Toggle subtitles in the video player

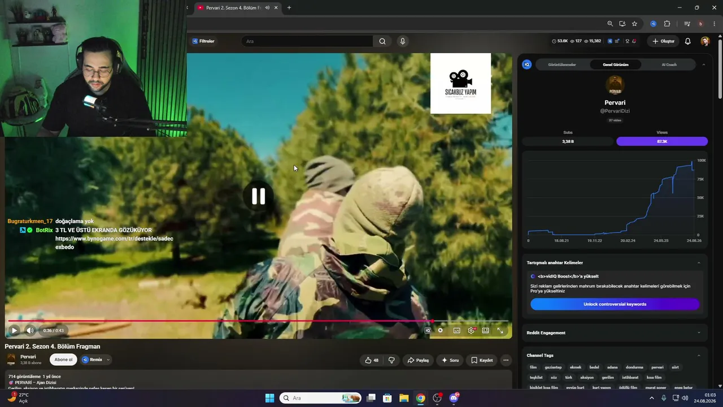pyautogui.click(x=456, y=331)
